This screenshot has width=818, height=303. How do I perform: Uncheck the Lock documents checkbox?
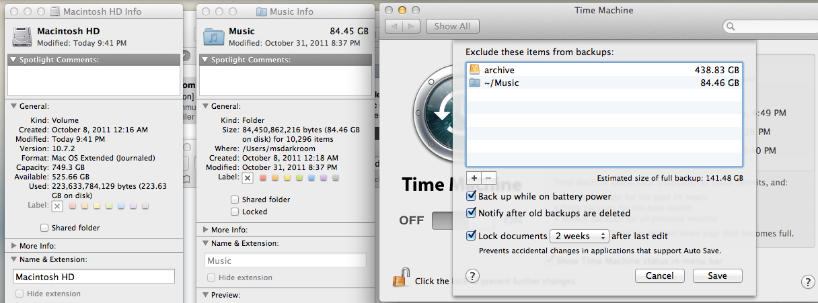(x=472, y=236)
